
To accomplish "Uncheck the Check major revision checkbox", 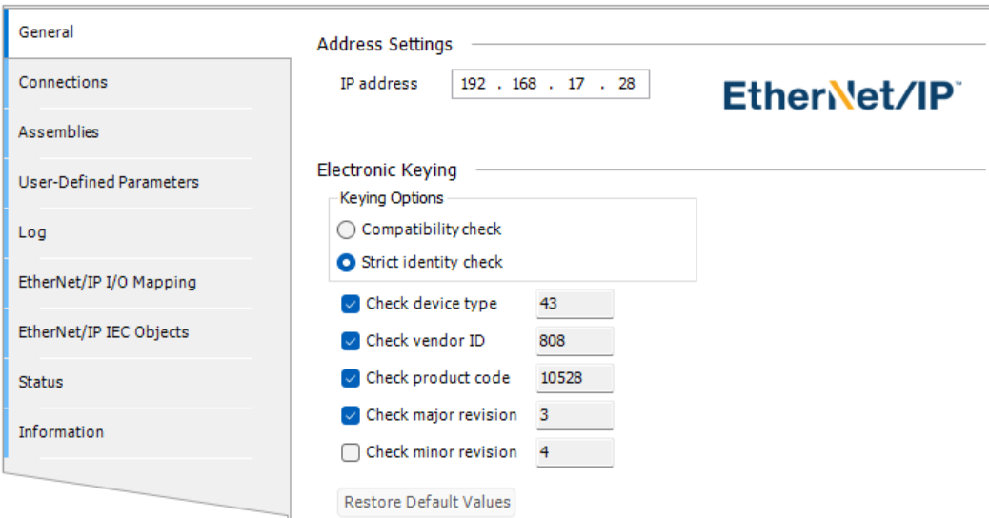I will [351, 415].
